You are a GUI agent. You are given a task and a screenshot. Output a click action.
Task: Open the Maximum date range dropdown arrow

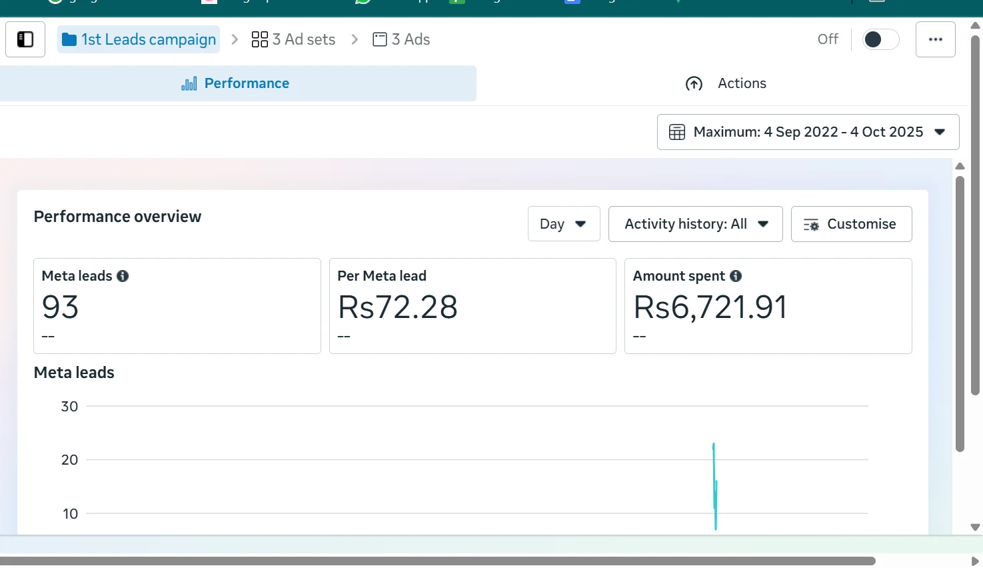coord(940,132)
